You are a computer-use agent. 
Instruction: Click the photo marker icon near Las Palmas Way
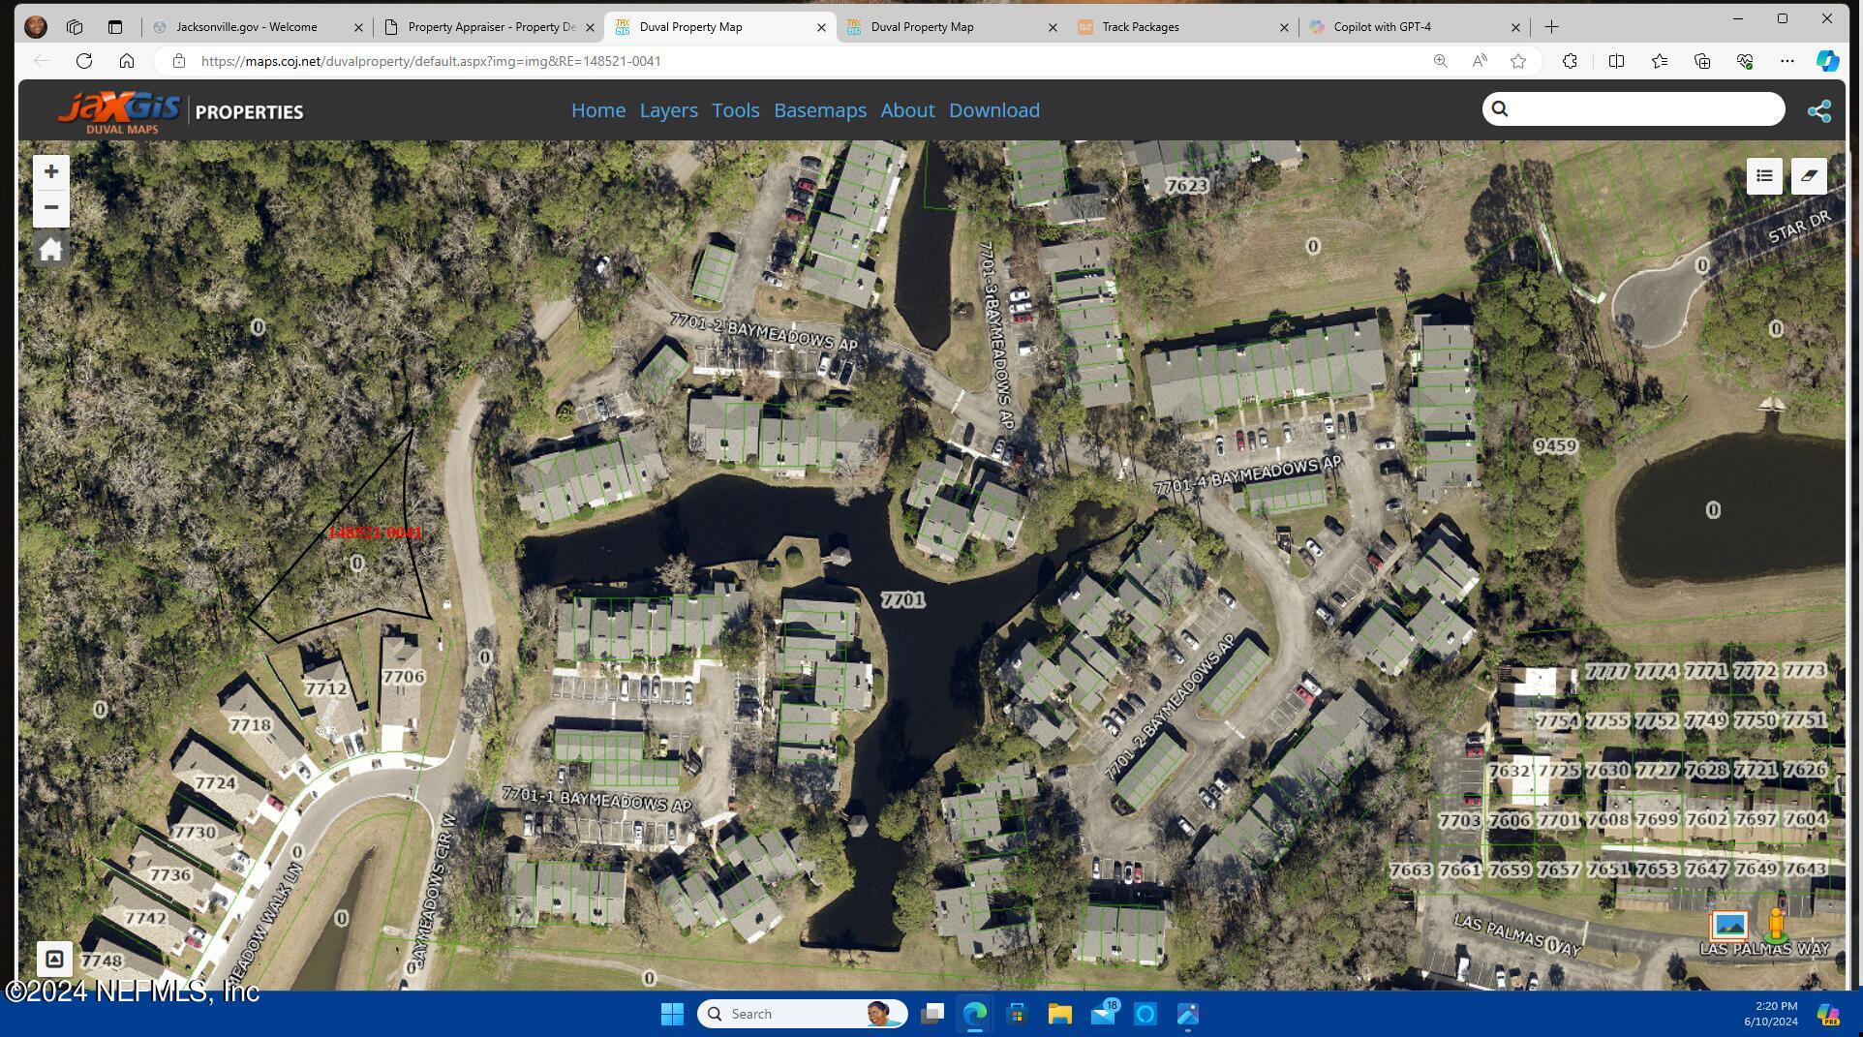coord(1728,927)
